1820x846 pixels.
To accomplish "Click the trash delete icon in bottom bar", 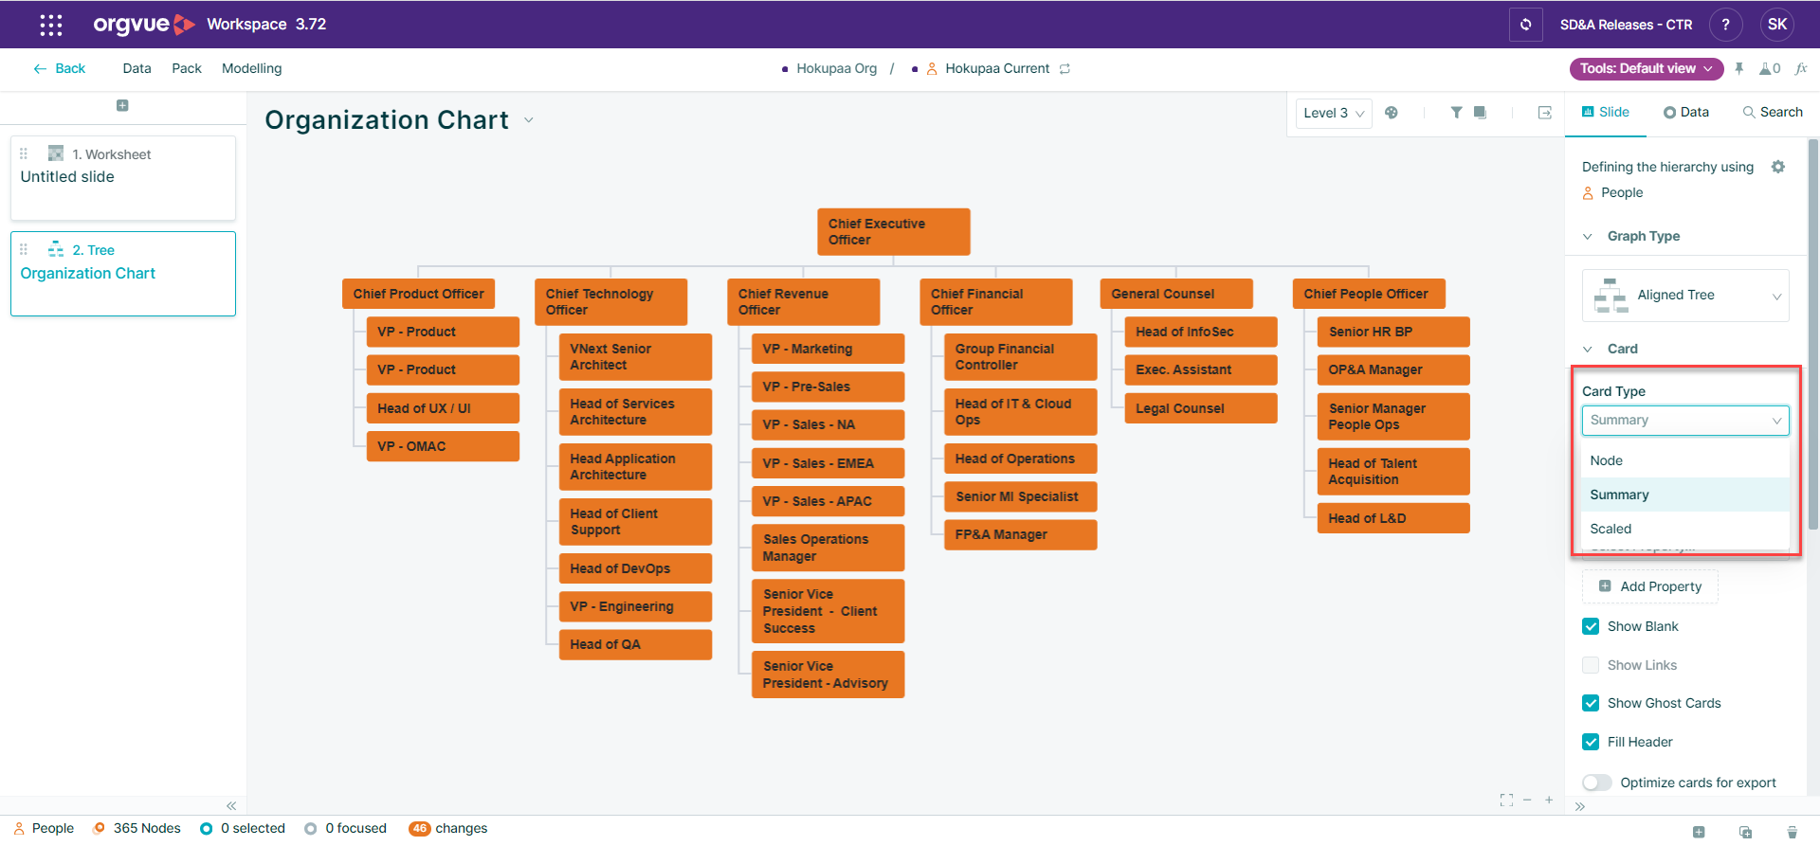I will point(1792,832).
